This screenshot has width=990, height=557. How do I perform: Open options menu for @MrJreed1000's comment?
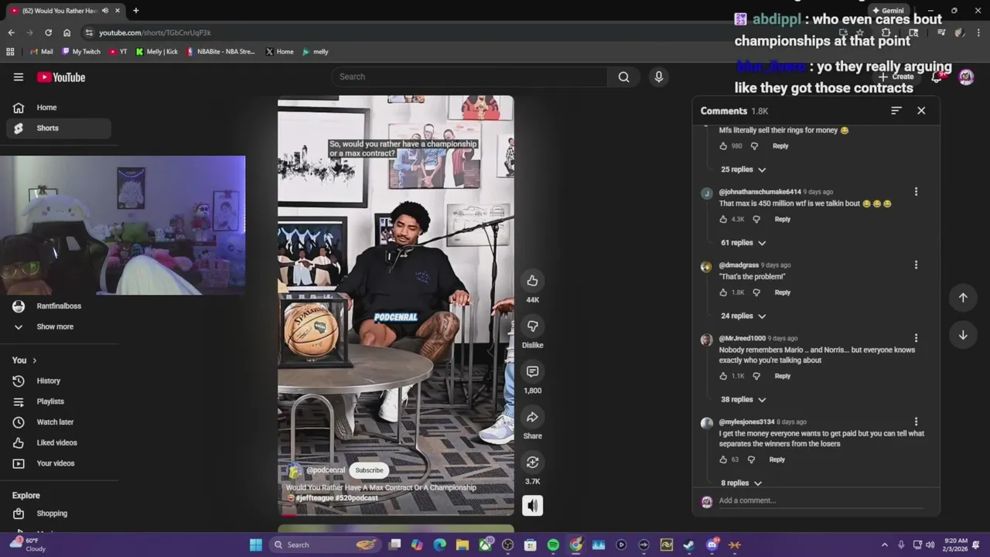pos(916,338)
